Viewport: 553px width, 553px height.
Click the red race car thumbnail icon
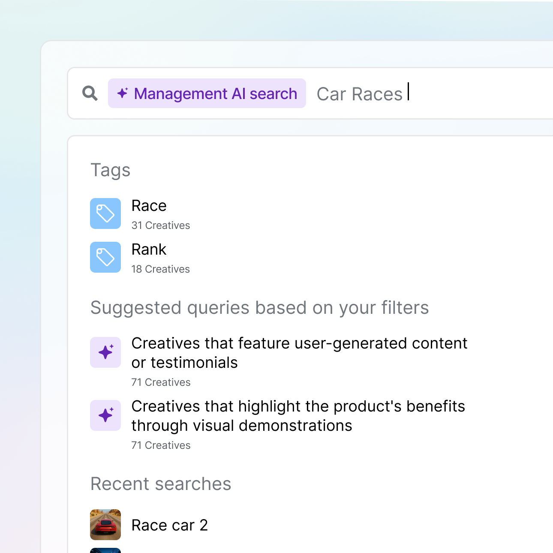[x=105, y=525]
